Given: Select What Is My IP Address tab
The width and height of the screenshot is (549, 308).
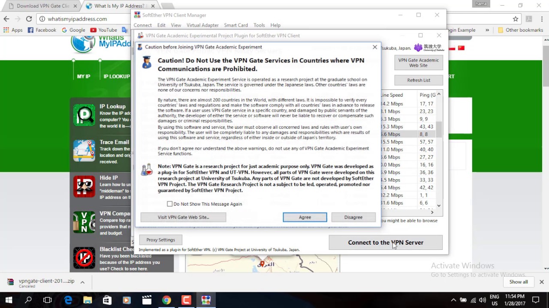Looking at the screenshot, I should [119, 6].
